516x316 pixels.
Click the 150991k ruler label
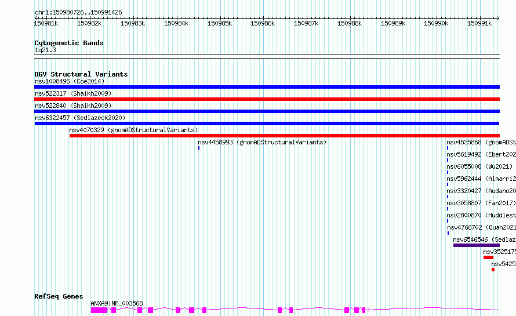tap(479, 23)
